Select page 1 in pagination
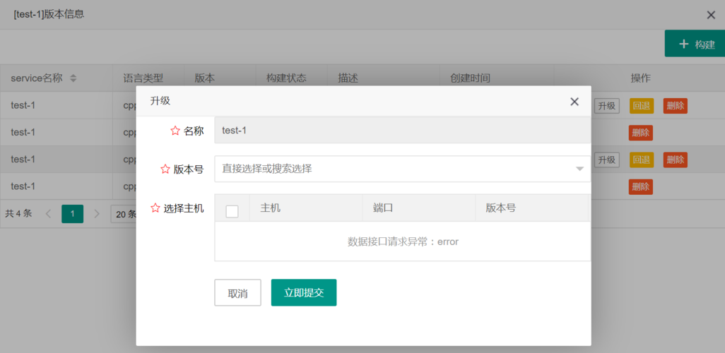The image size is (725, 353). coord(73,214)
